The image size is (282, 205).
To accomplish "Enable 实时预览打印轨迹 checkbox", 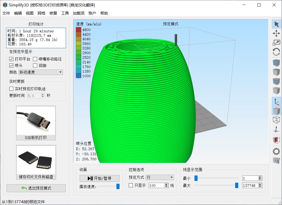I will (x=11, y=89).
